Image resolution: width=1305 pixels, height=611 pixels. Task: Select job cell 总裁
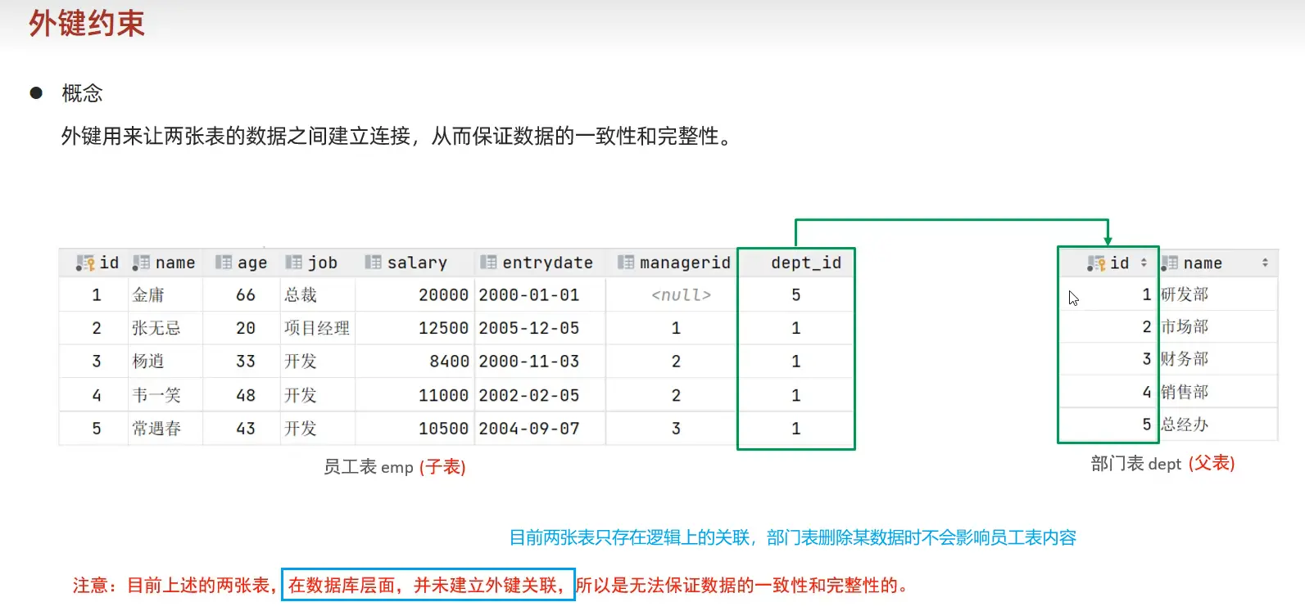pos(301,294)
